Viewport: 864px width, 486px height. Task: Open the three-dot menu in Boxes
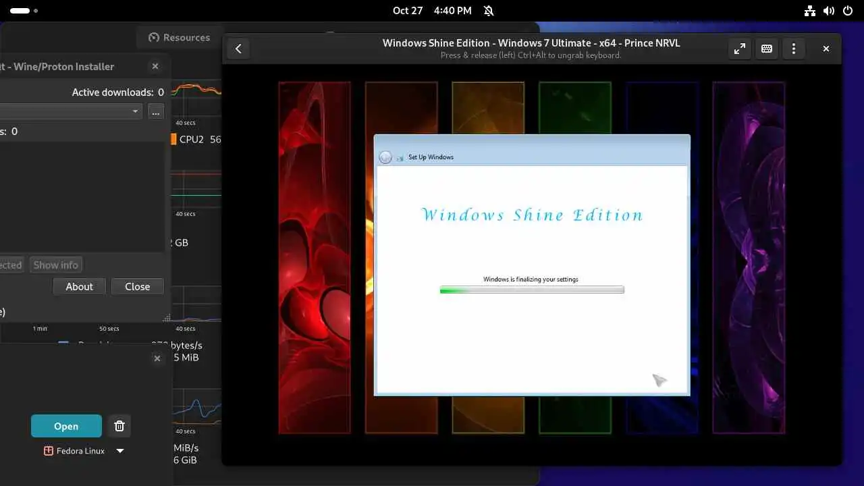[x=794, y=49]
